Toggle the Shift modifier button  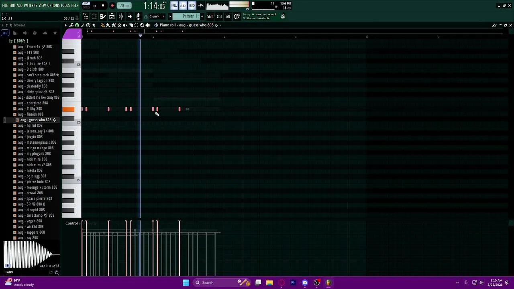[210, 16]
